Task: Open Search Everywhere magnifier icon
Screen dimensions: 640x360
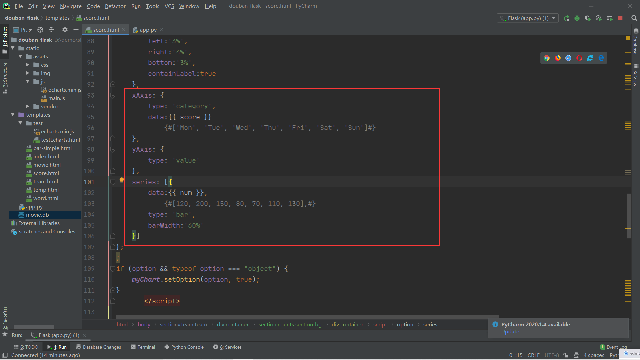Action: tap(634, 18)
